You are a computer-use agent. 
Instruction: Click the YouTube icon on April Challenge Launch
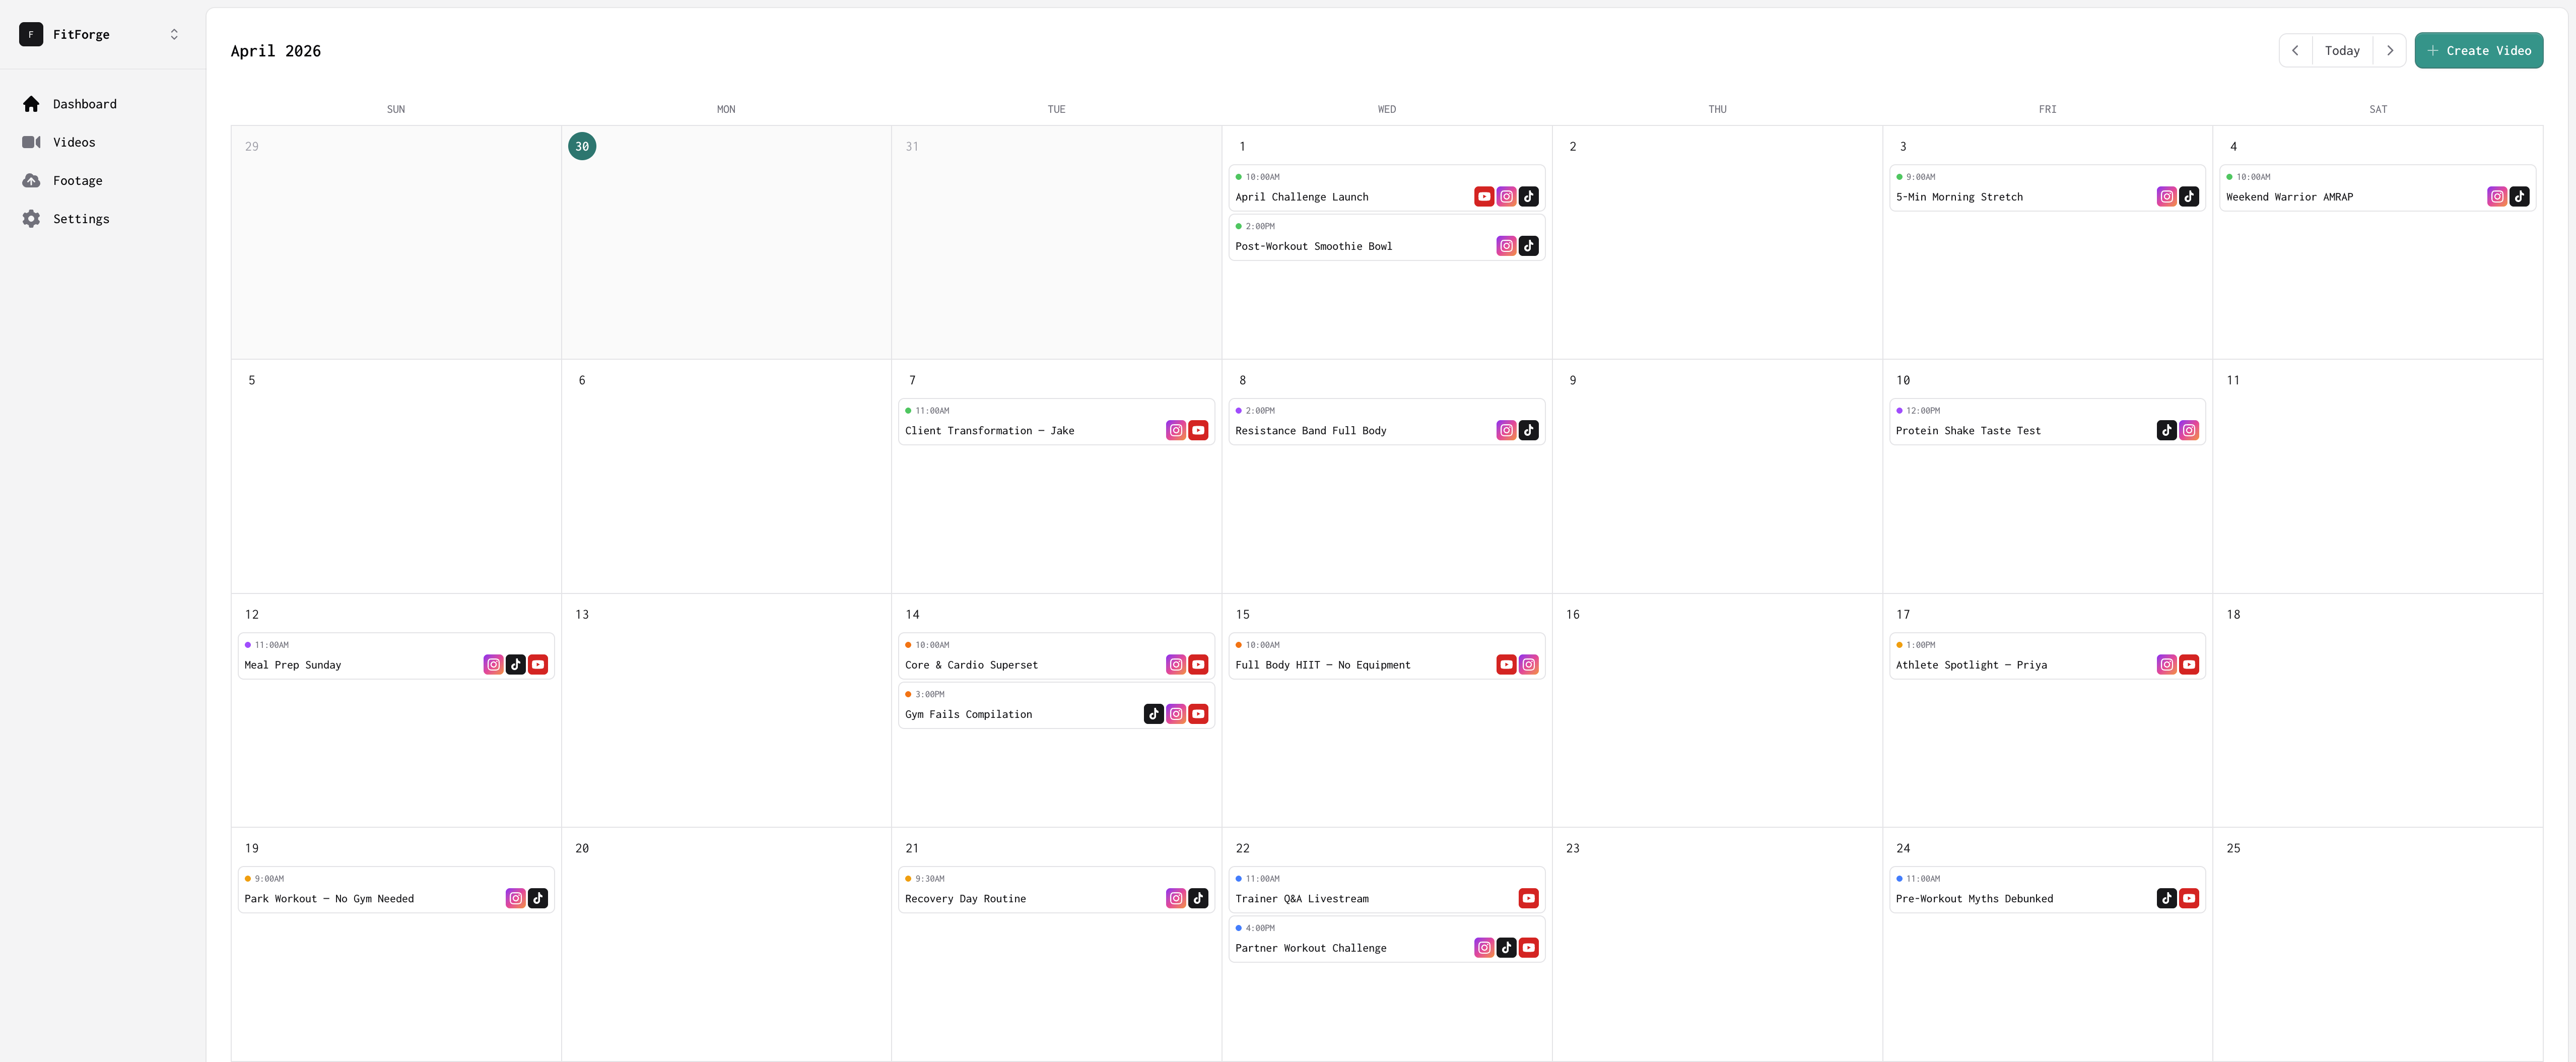point(1484,196)
